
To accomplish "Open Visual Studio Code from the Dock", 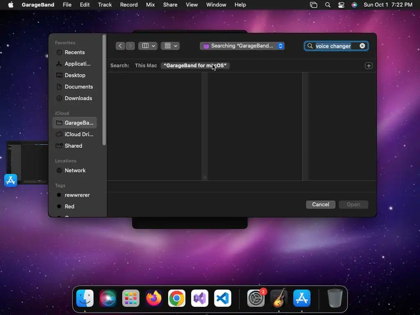I will coord(223,298).
